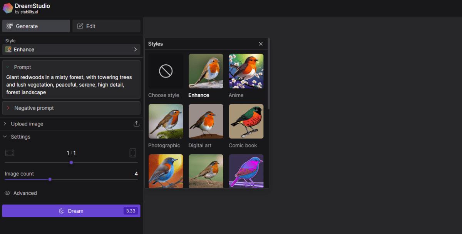Switch to the Edit tab
Image resolution: width=462 pixels, height=234 pixels.
tap(106, 26)
